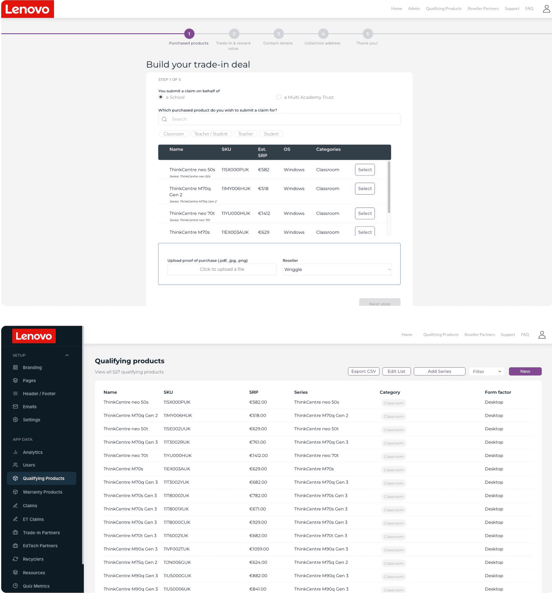Click Claims pen icon in sidebar
Viewport: 552px width, 593px height.
pos(15,506)
